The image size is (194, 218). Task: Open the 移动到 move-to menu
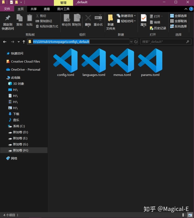point(66,20)
